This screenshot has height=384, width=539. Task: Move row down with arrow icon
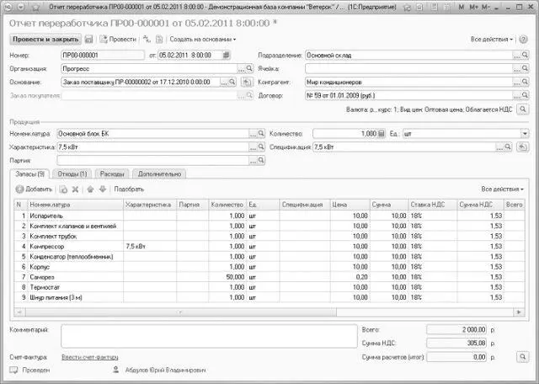tap(103, 189)
